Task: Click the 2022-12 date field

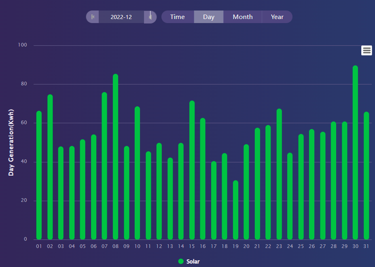Action: point(121,17)
